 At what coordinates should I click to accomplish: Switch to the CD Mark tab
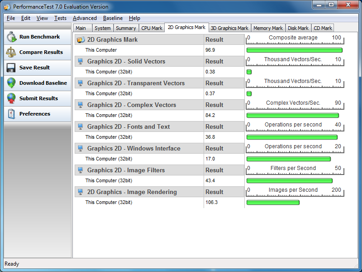point(323,28)
